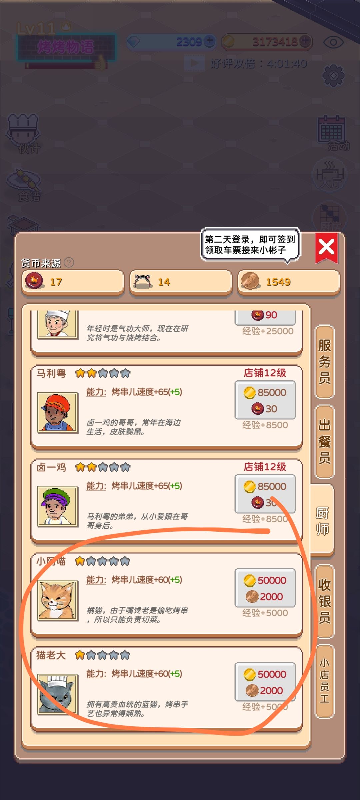Tap the cat ears currency showing 14
360x800 pixels.
click(180, 282)
